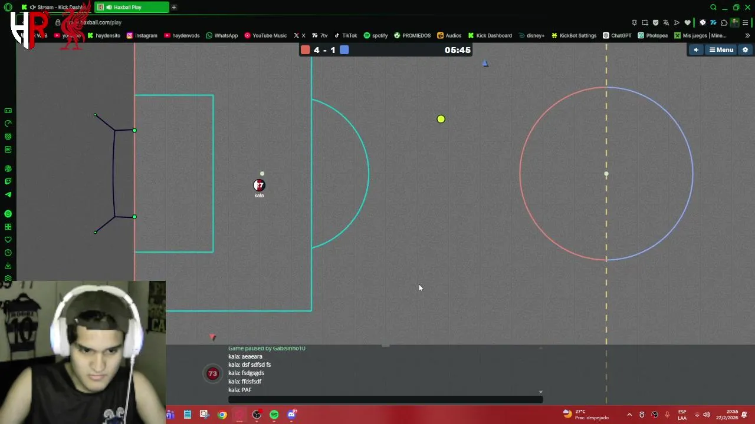Screen dimensions: 755x424
Task: Click the send/flow arrow icon
Action: 677,22
